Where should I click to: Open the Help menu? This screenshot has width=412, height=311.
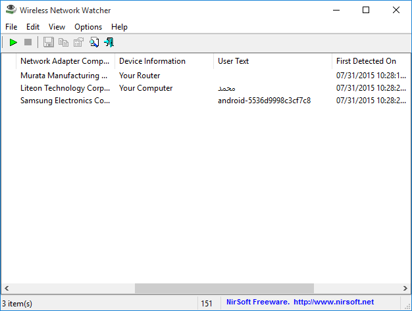(119, 27)
